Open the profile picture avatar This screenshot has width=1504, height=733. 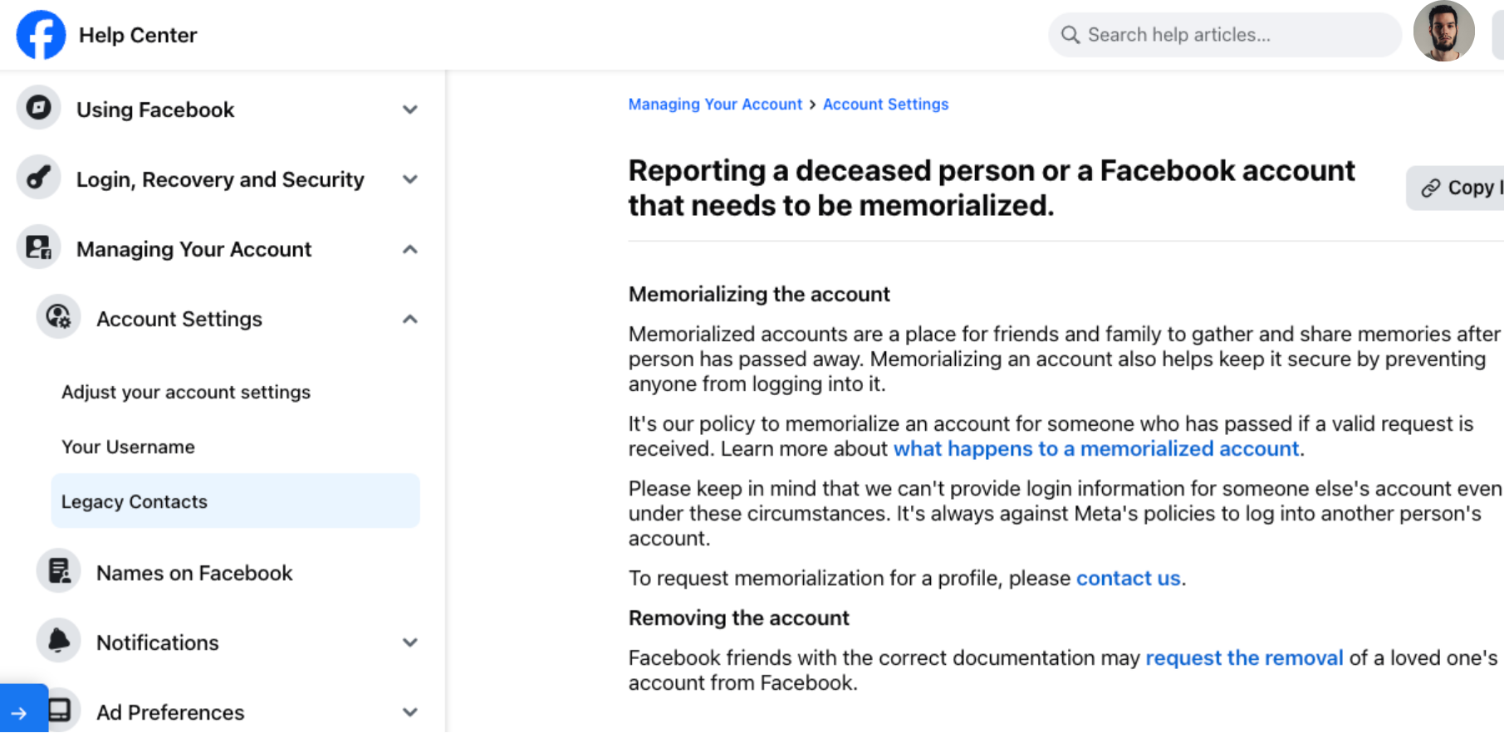coord(1443,32)
